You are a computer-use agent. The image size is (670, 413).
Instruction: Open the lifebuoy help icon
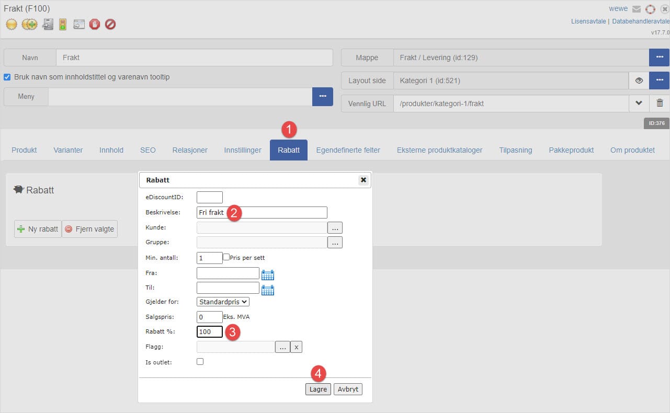[x=650, y=9]
